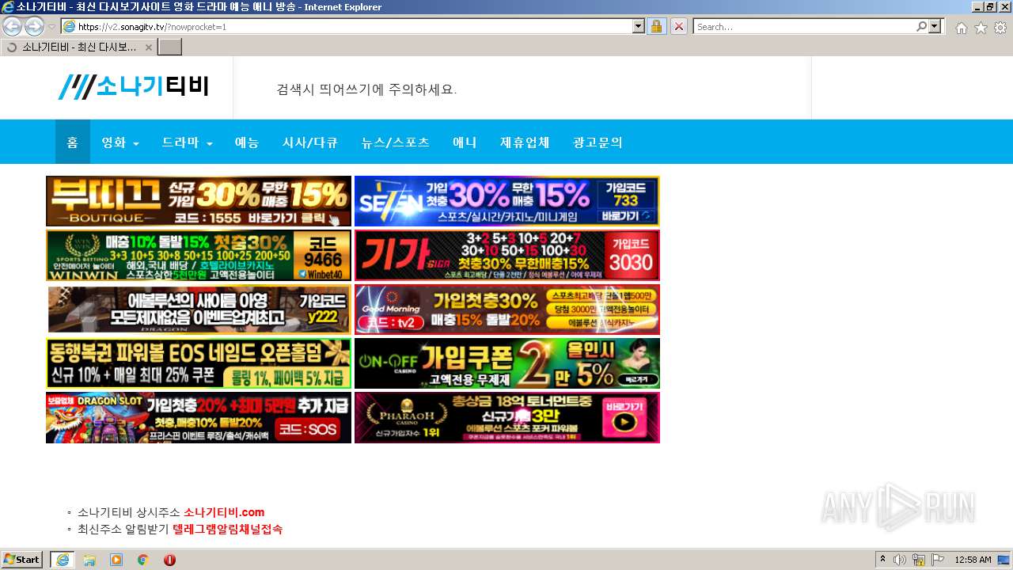Click the Show desktop button
This screenshot has height=570, width=1013.
1004,560
